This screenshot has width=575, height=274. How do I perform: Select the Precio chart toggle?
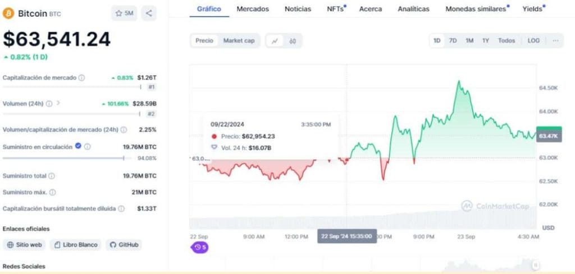(204, 40)
